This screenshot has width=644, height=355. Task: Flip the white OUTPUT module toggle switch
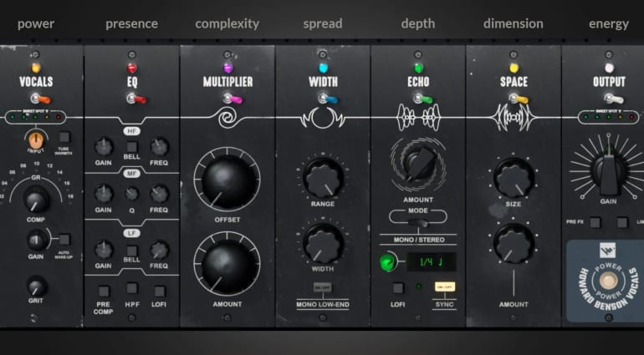pyautogui.click(x=614, y=99)
